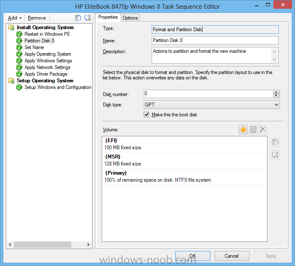Click green check icon beside Set Name
Screen dimensions: 295x266
tap(19, 47)
